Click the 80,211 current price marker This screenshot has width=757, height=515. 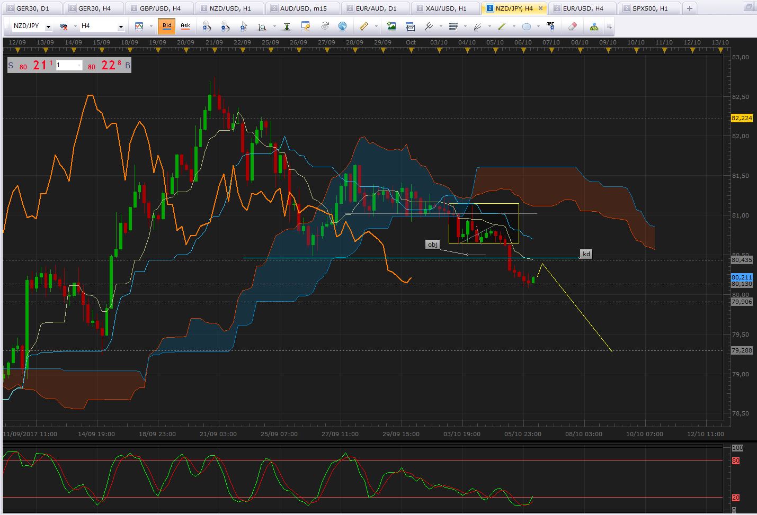click(742, 277)
